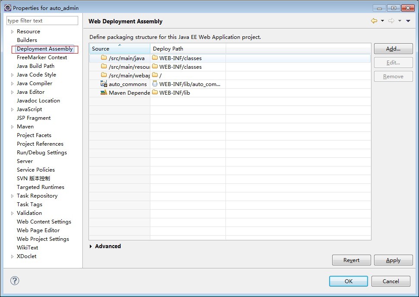
Task: Click the auto_commons project icon
Action: (104, 84)
